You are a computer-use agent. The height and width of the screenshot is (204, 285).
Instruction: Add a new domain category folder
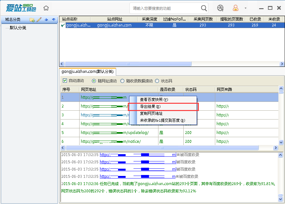point(32,20)
